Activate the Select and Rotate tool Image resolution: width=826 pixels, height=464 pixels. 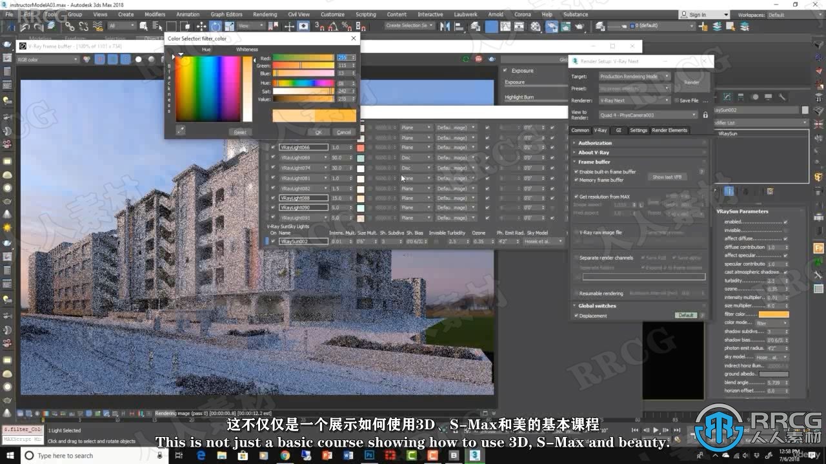pyautogui.click(x=216, y=26)
